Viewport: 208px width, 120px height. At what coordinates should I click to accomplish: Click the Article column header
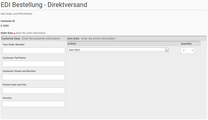point(72,44)
